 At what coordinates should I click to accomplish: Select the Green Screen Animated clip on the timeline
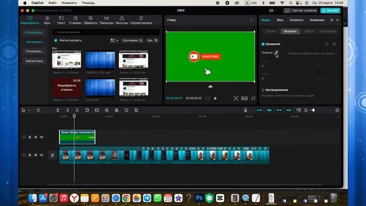coord(77,137)
